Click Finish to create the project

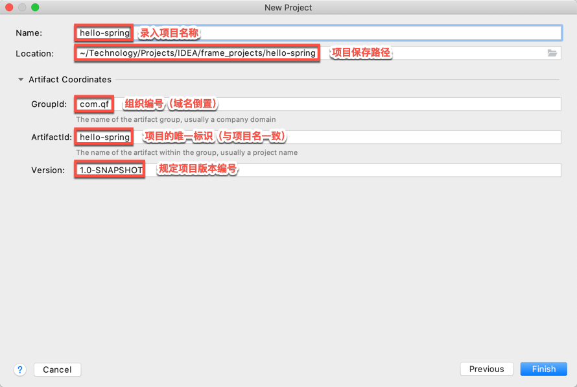click(543, 369)
